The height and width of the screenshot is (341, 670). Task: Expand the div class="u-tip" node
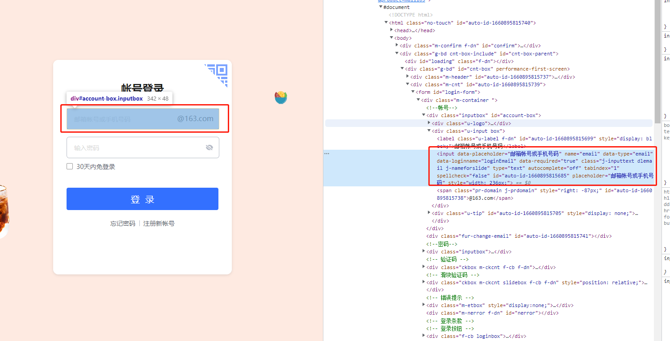point(429,213)
